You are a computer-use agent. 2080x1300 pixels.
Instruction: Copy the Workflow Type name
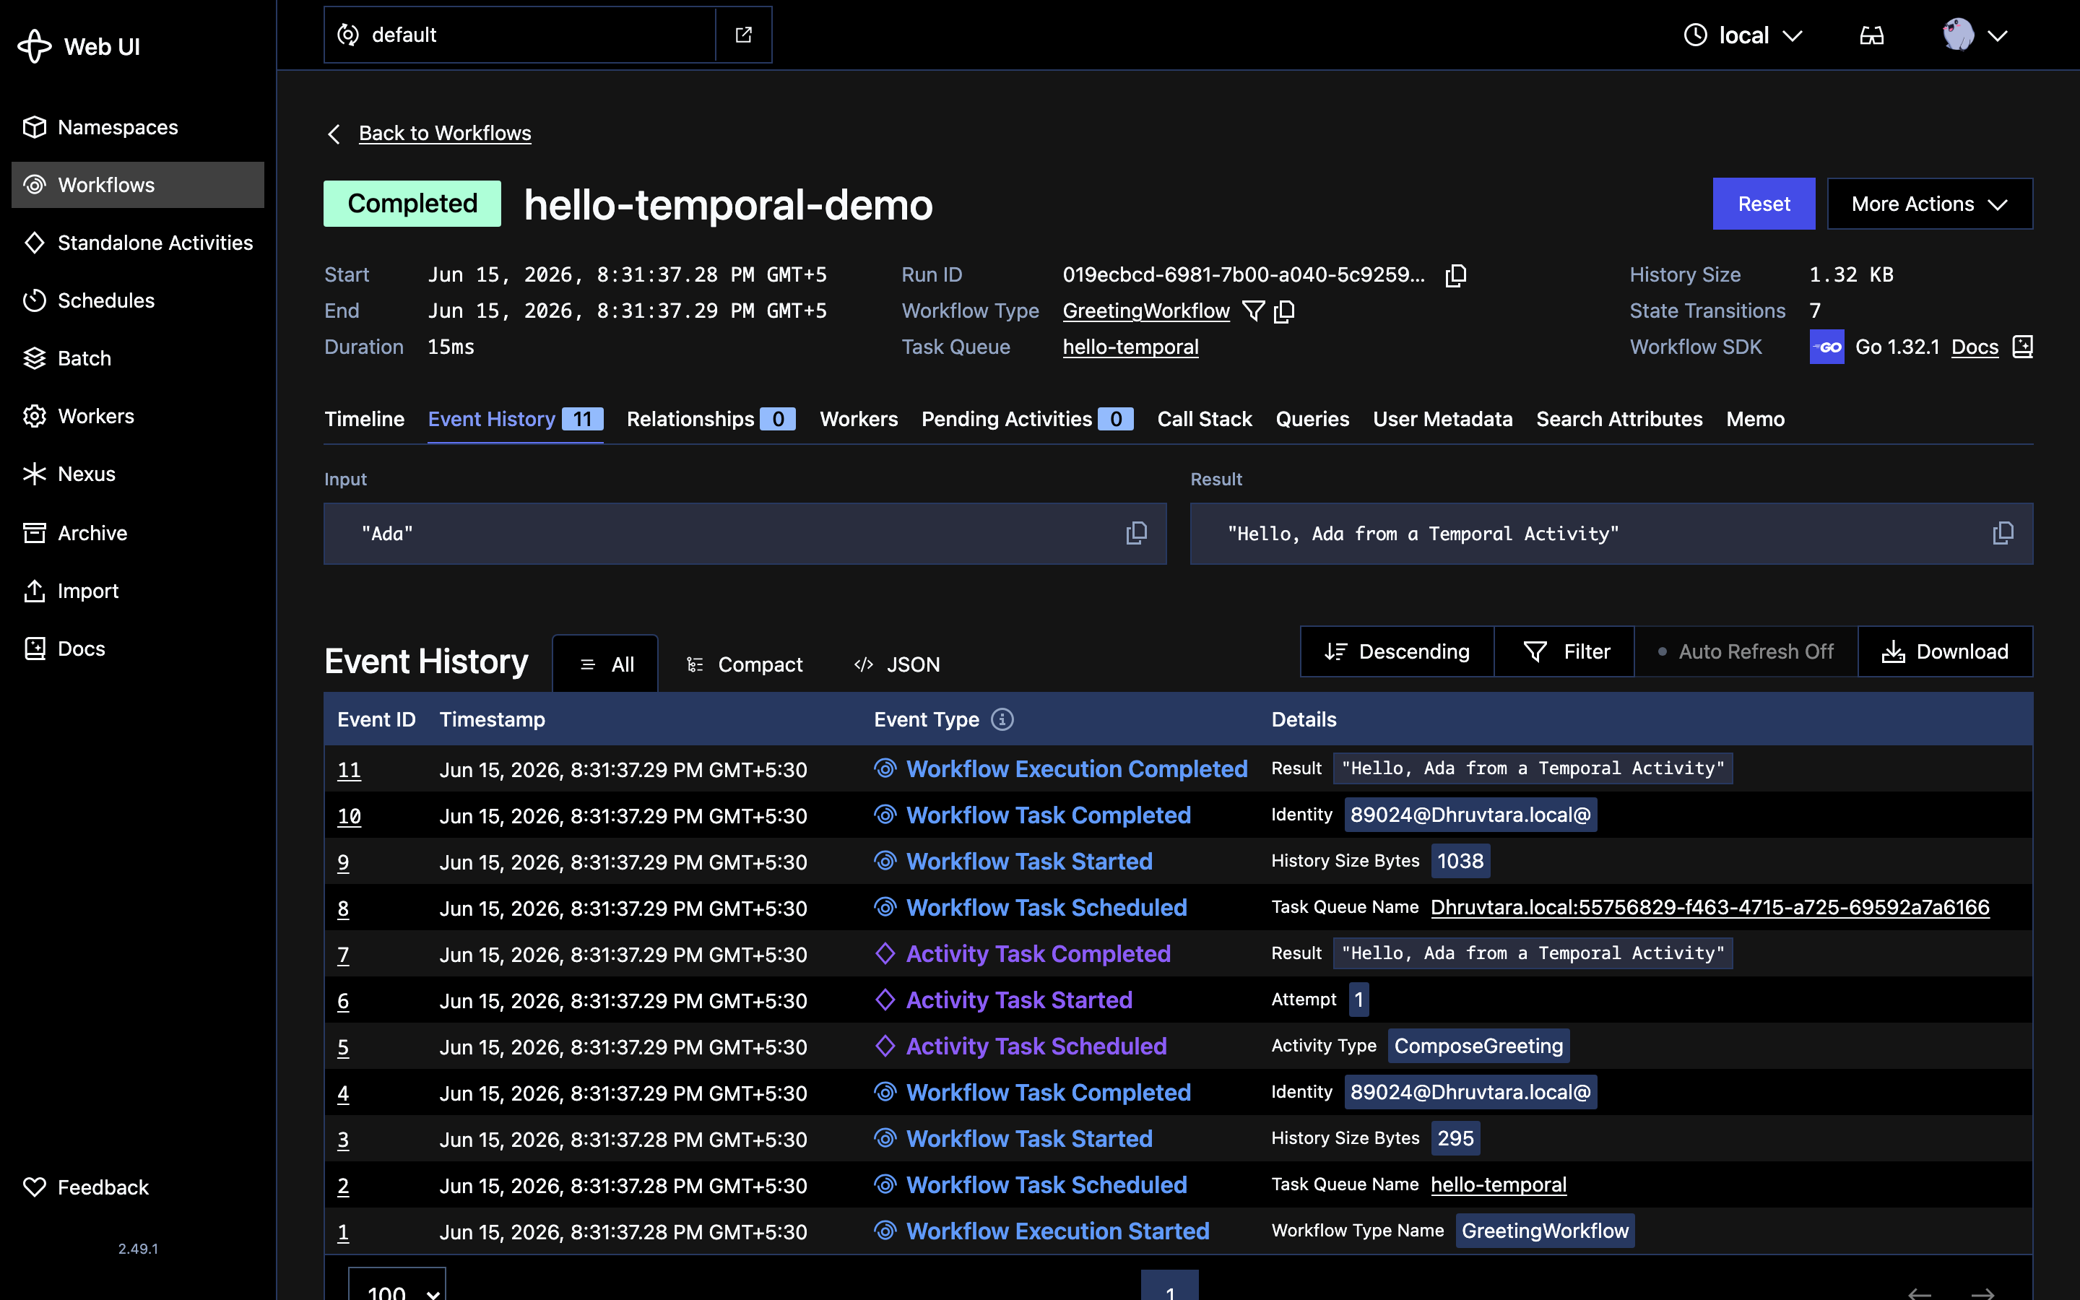1284,311
